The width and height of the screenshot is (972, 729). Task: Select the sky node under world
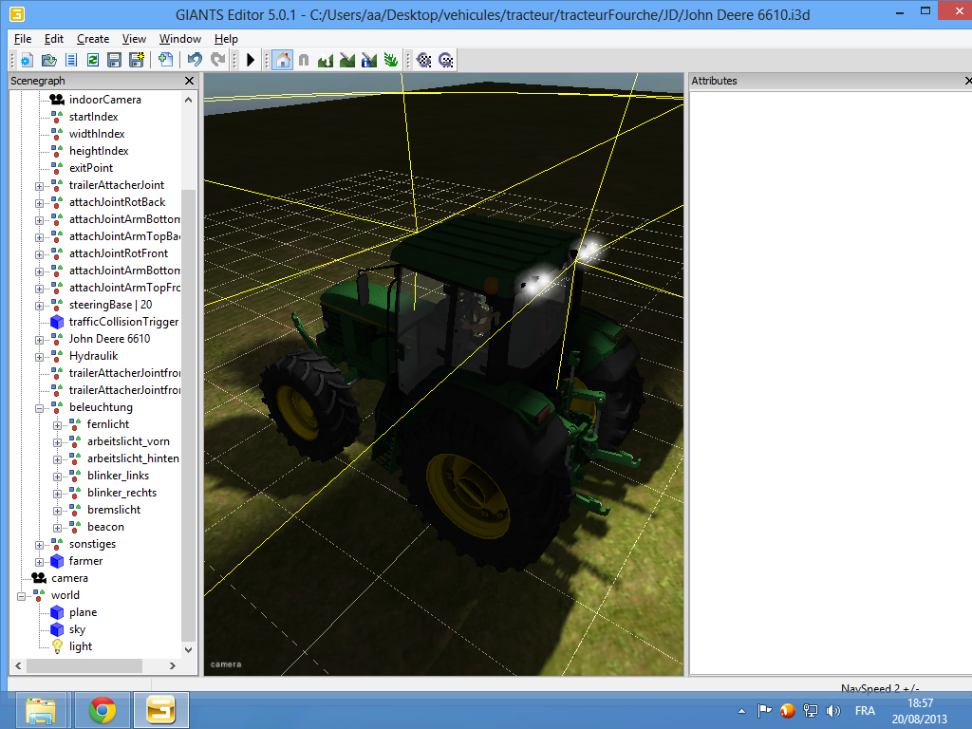pyautogui.click(x=77, y=630)
